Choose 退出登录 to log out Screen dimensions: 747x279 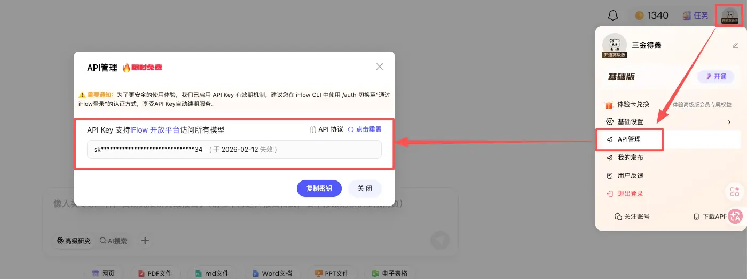coord(630,194)
